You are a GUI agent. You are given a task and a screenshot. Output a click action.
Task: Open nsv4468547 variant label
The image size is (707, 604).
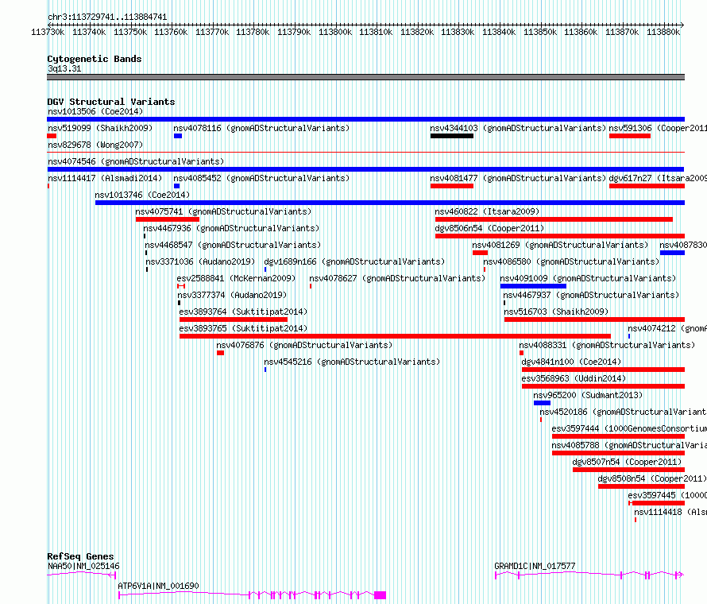pyautogui.click(x=233, y=245)
